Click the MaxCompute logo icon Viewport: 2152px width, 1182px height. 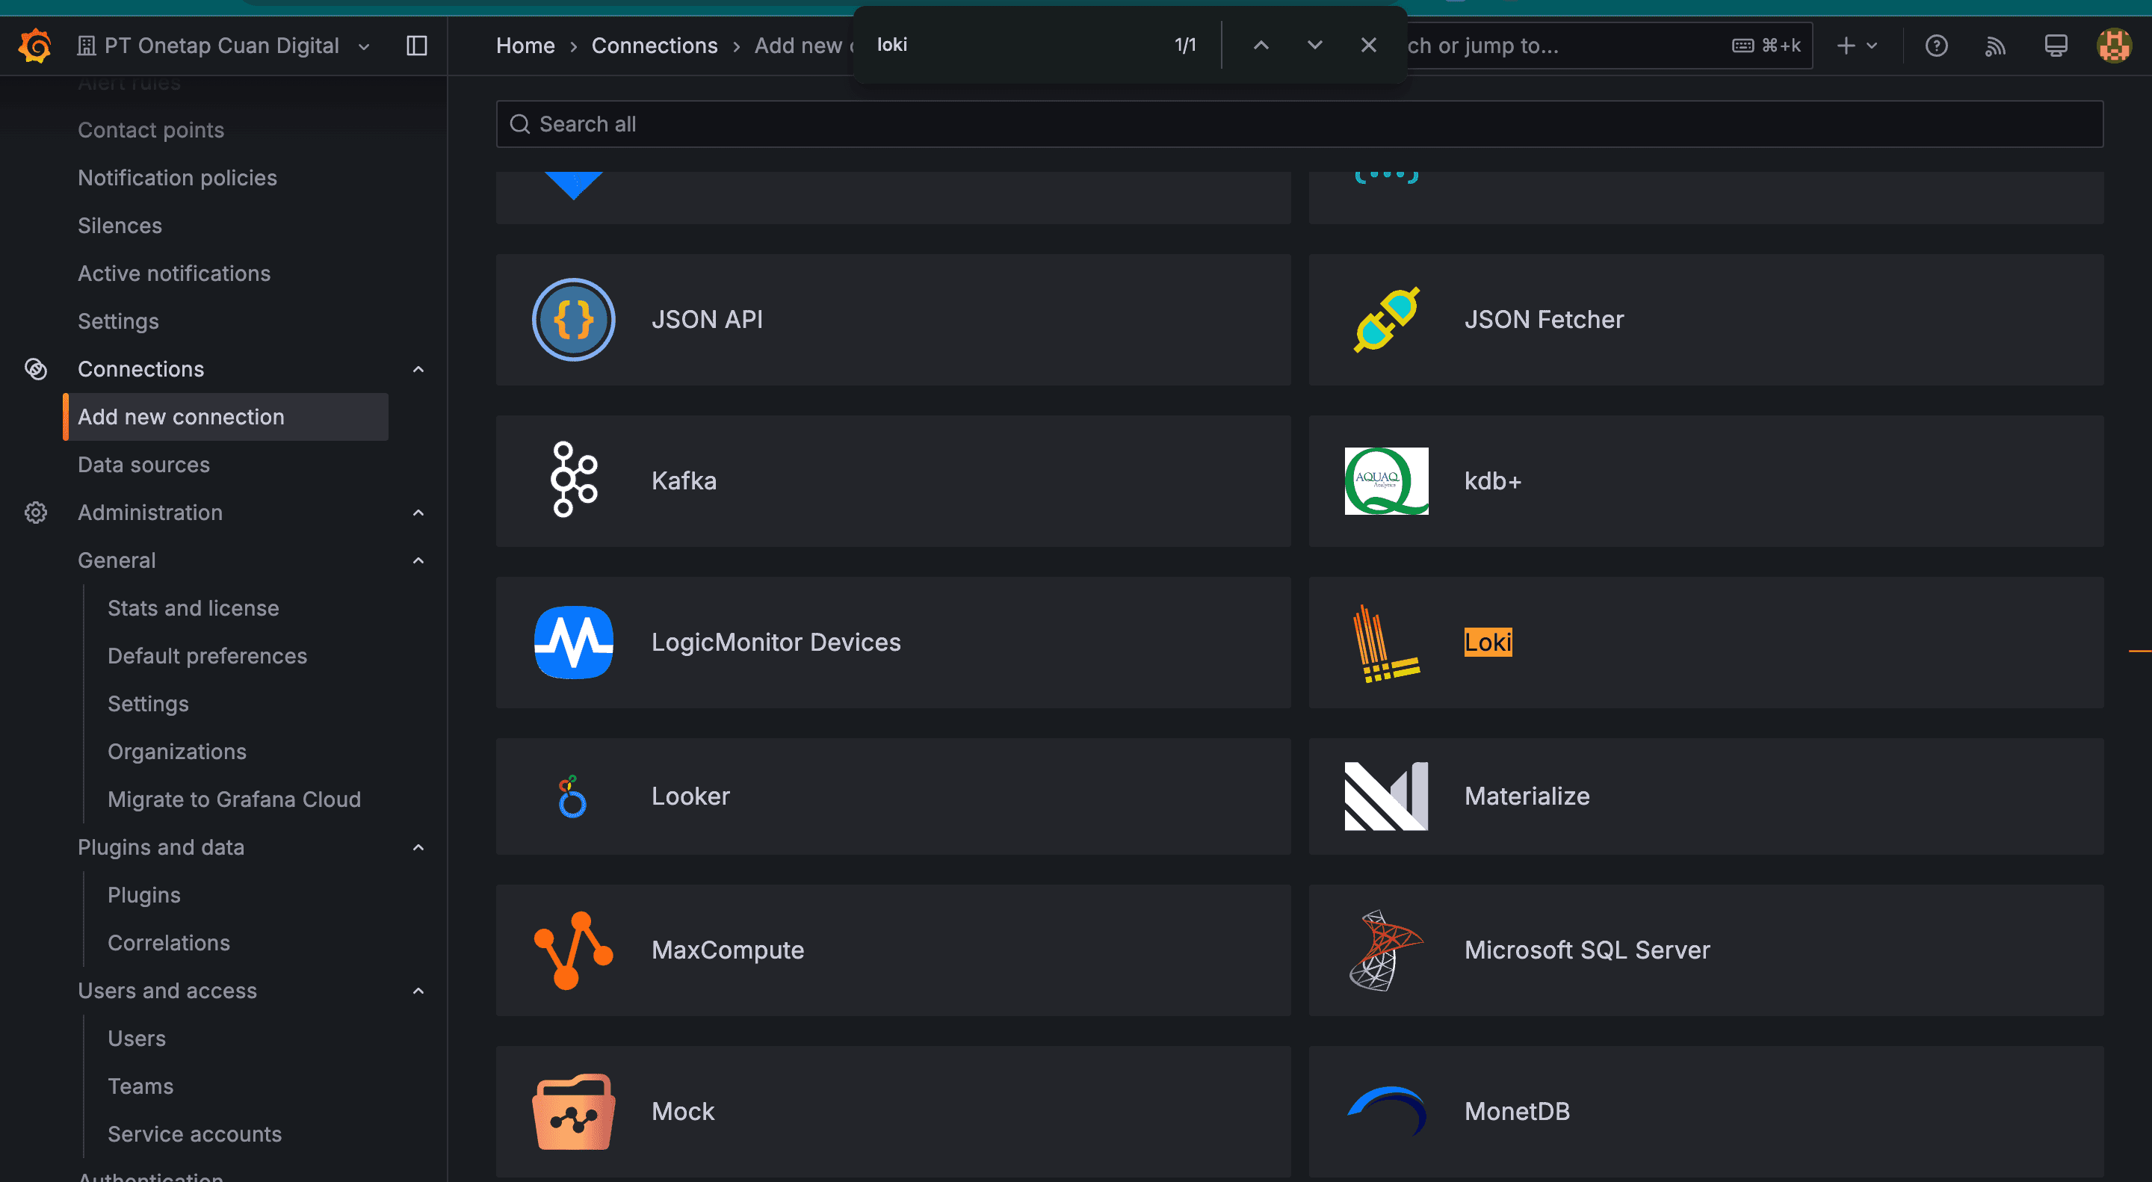click(574, 950)
